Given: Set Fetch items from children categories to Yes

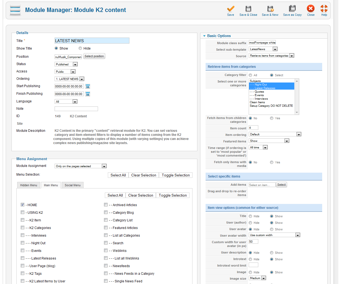Looking at the screenshot, I should pos(272,118).
